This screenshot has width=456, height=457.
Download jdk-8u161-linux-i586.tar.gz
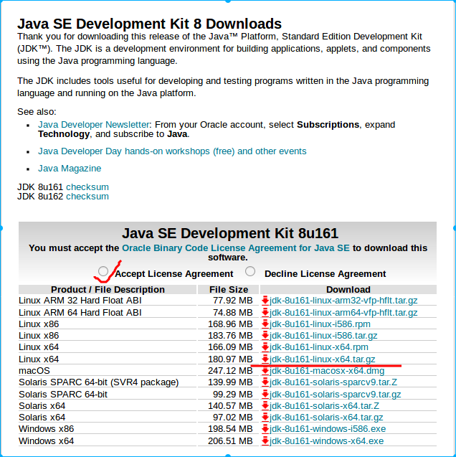click(323, 336)
